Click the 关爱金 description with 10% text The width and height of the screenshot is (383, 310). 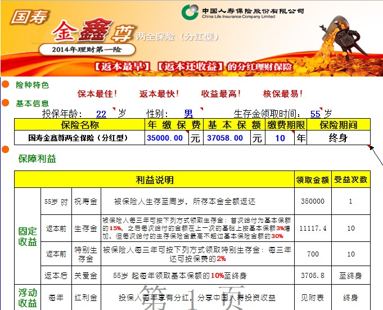click(x=197, y=275)
